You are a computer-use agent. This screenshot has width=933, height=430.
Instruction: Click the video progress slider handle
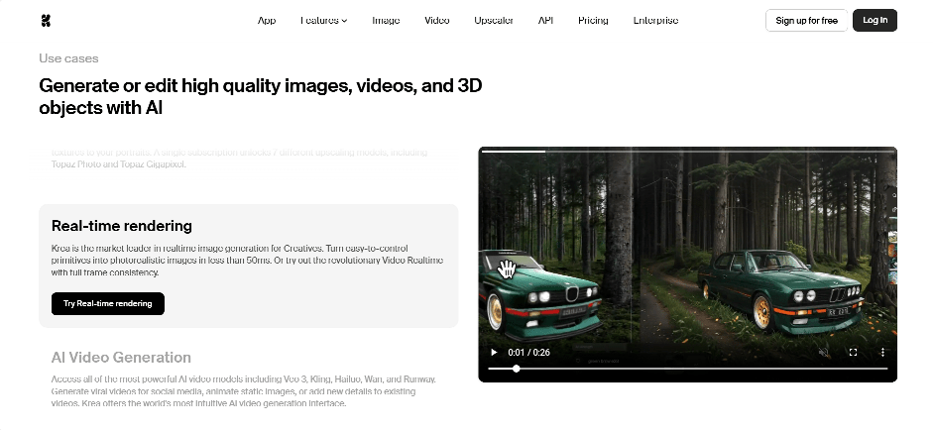pyautogui.click(x=516, y=369)
